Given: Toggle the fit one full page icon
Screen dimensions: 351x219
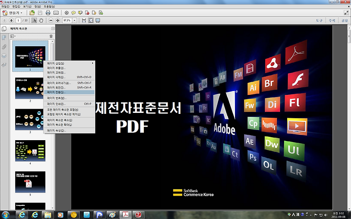Looking at the screenshot, I should pos(91,20).
